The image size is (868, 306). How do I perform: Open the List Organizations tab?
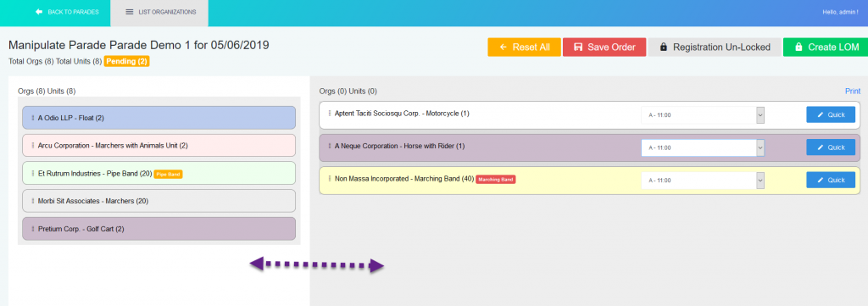(159, 13)
